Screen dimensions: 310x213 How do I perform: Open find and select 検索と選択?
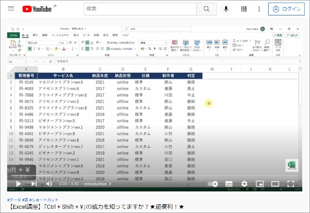[x=267, y=45]
